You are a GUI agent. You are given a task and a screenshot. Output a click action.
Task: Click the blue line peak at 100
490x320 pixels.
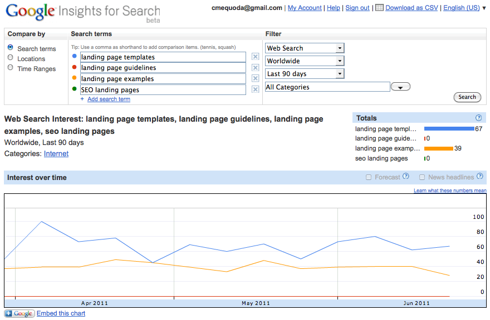click(42, 222)
